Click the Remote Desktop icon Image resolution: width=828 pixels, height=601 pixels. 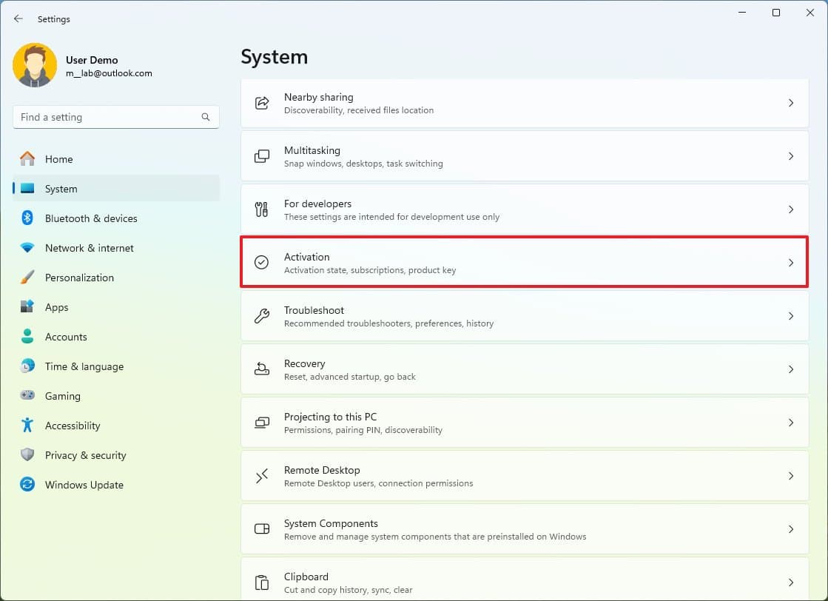[x=262, y=476]
